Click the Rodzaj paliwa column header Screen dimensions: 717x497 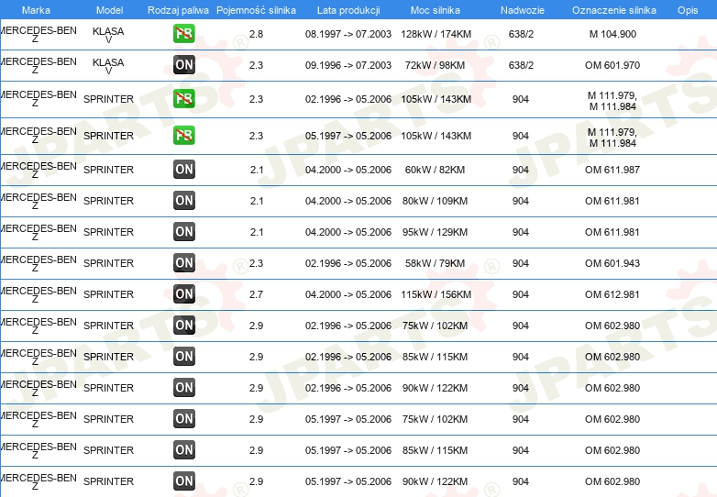click(x=178, y=10)
